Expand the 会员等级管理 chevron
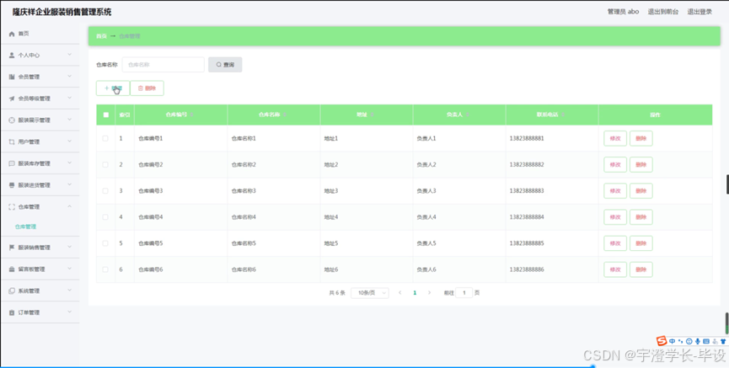Image resolution: width=729 pixels, height=368 pixels. pos(70,99)
